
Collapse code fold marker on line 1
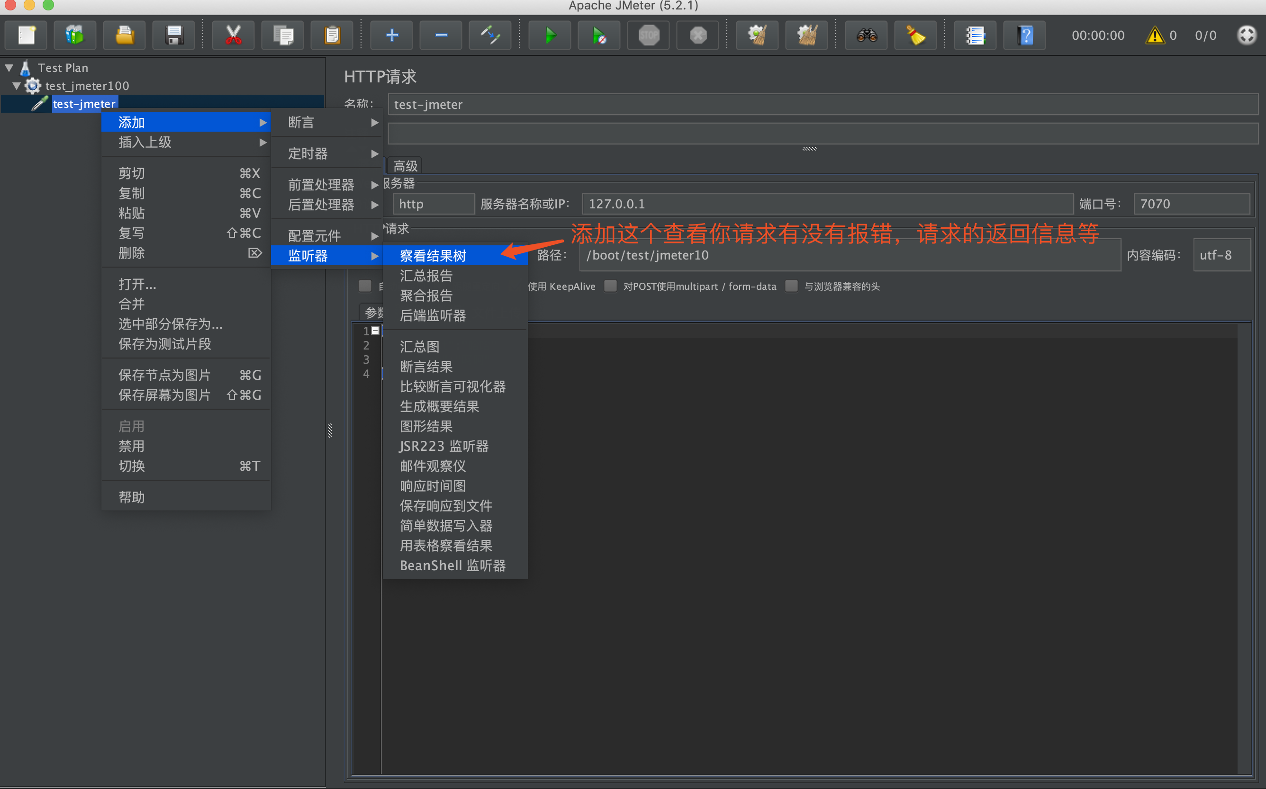375,331
